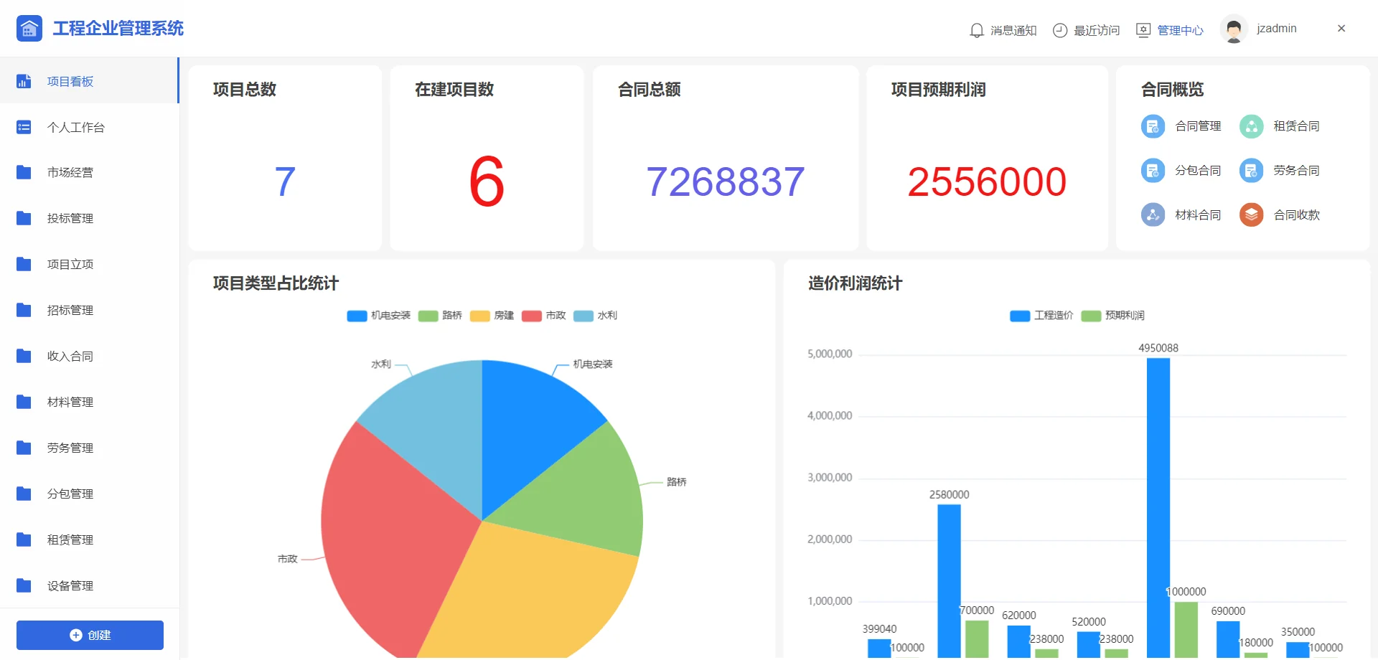This screenshot has width=1378, height=660.
Task: Open the 合同管理 icon in 合同概览
Action: [1153, 126]
